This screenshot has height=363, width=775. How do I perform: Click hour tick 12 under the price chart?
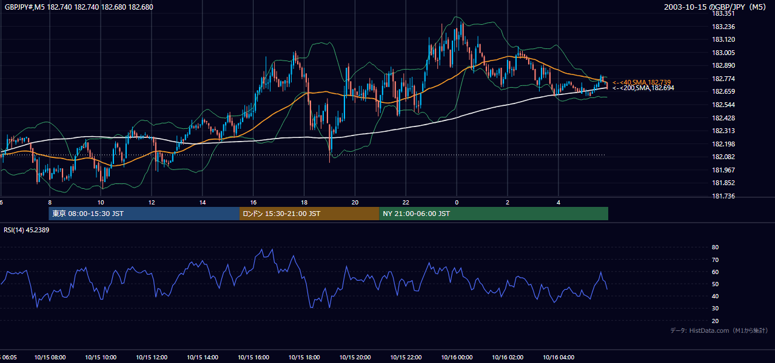tap(152, 203)
